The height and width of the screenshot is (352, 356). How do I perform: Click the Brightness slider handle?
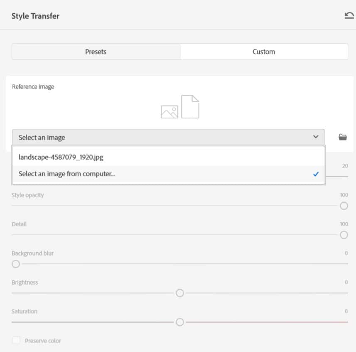(x=180, y=293)
